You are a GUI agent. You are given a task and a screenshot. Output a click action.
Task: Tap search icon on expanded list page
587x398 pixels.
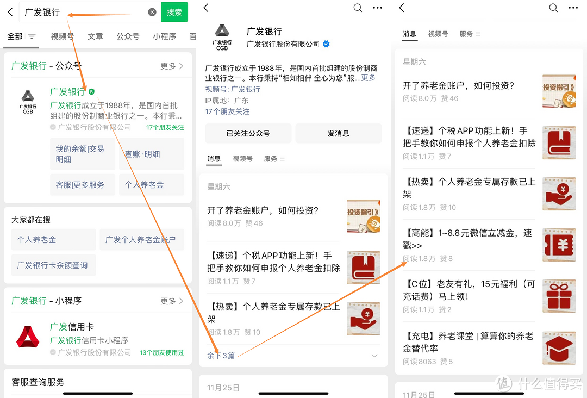553,8
